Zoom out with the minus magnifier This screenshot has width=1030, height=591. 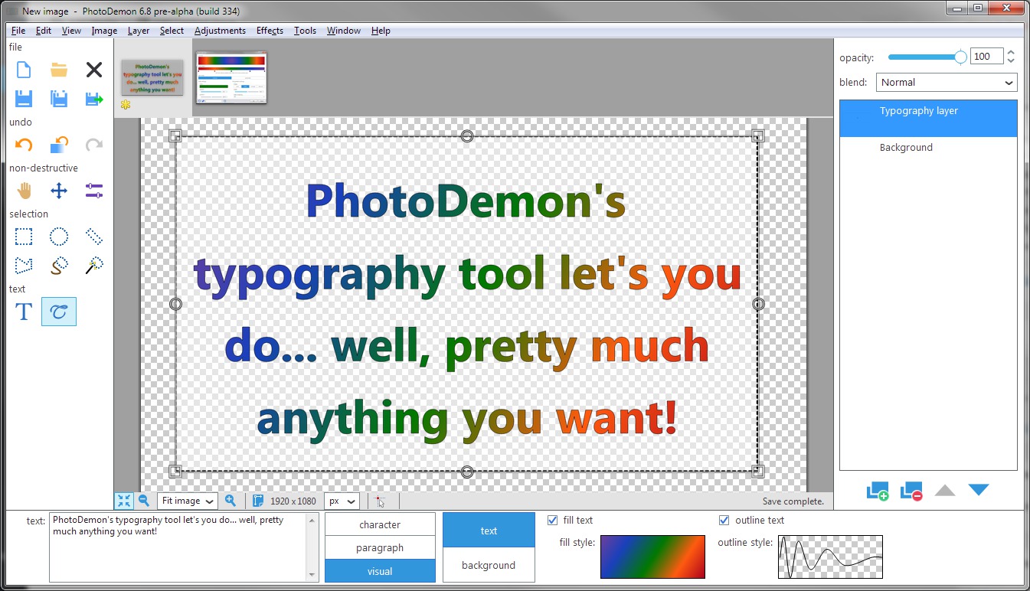(143, 501)
